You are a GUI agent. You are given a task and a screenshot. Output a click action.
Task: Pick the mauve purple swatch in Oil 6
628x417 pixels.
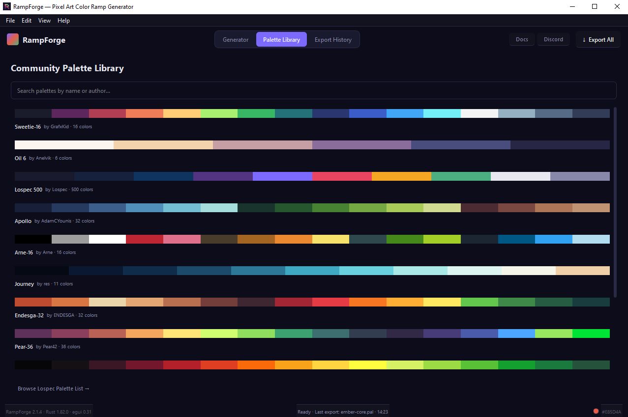tap(361, 145)
